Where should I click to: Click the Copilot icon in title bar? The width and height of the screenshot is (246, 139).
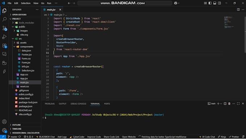coord(175,3)
